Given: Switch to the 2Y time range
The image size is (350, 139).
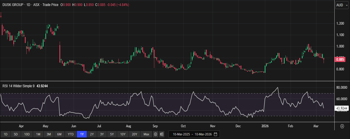Looking at the screenshot, I should 92,134.
